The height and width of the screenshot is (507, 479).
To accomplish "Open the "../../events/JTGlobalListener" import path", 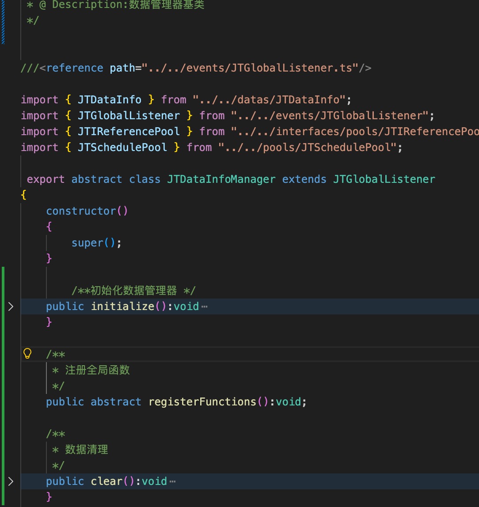I will tap(330, 115).
